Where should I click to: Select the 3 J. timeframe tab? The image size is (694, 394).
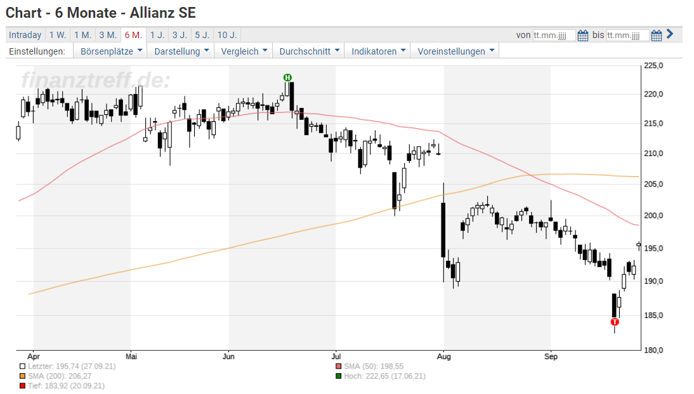[180, 35]
